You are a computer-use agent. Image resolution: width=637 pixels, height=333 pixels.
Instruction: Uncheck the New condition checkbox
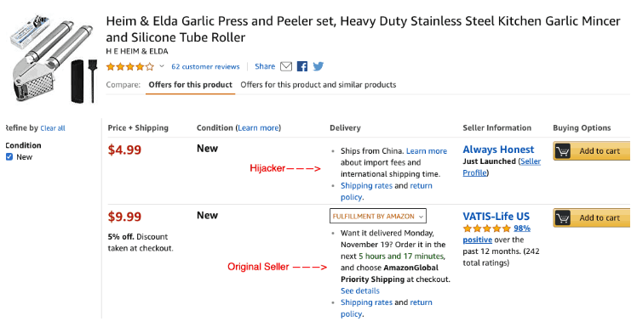click(x=9, y=157)
